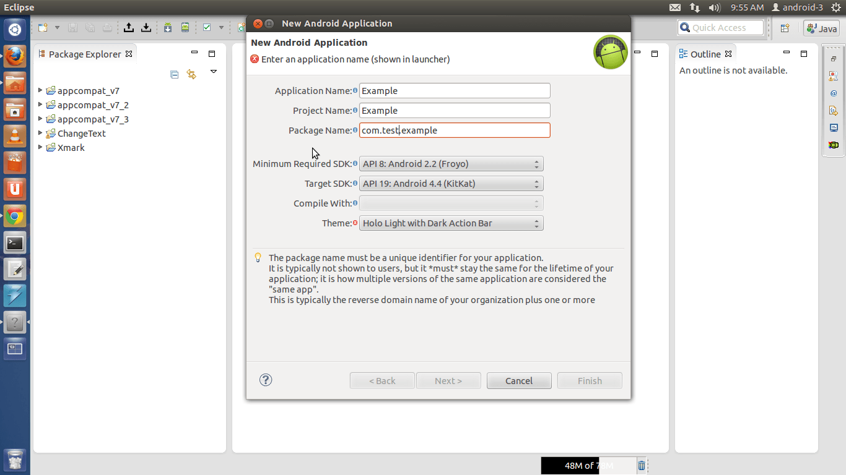This screenshot has height=475, width=846.
Task: Toggle Link with Editor in Package Explorer
Action: [191, 74]
